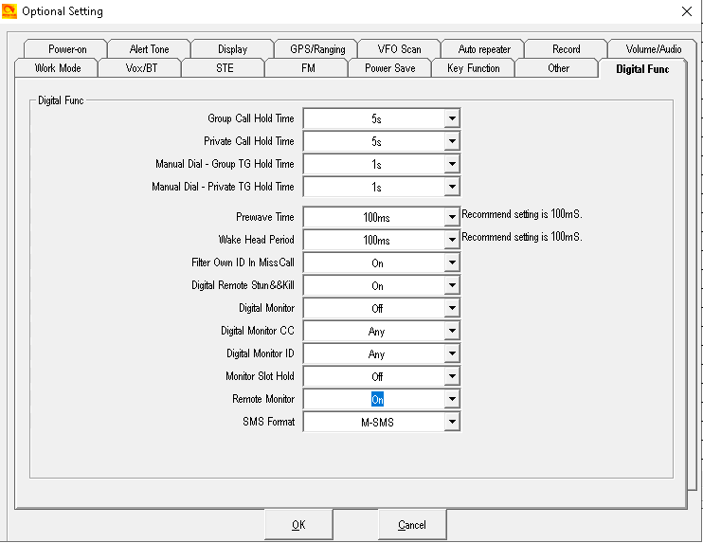Select the GPS/Ranging tab
Viewport: 703px width, 543px height.
click(x=316, y=49)
